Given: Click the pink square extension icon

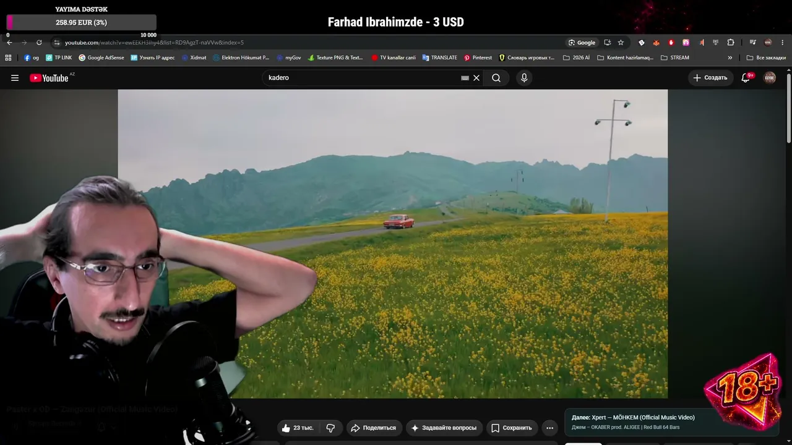Looking at the screenshot, I should tap(686, 43).
